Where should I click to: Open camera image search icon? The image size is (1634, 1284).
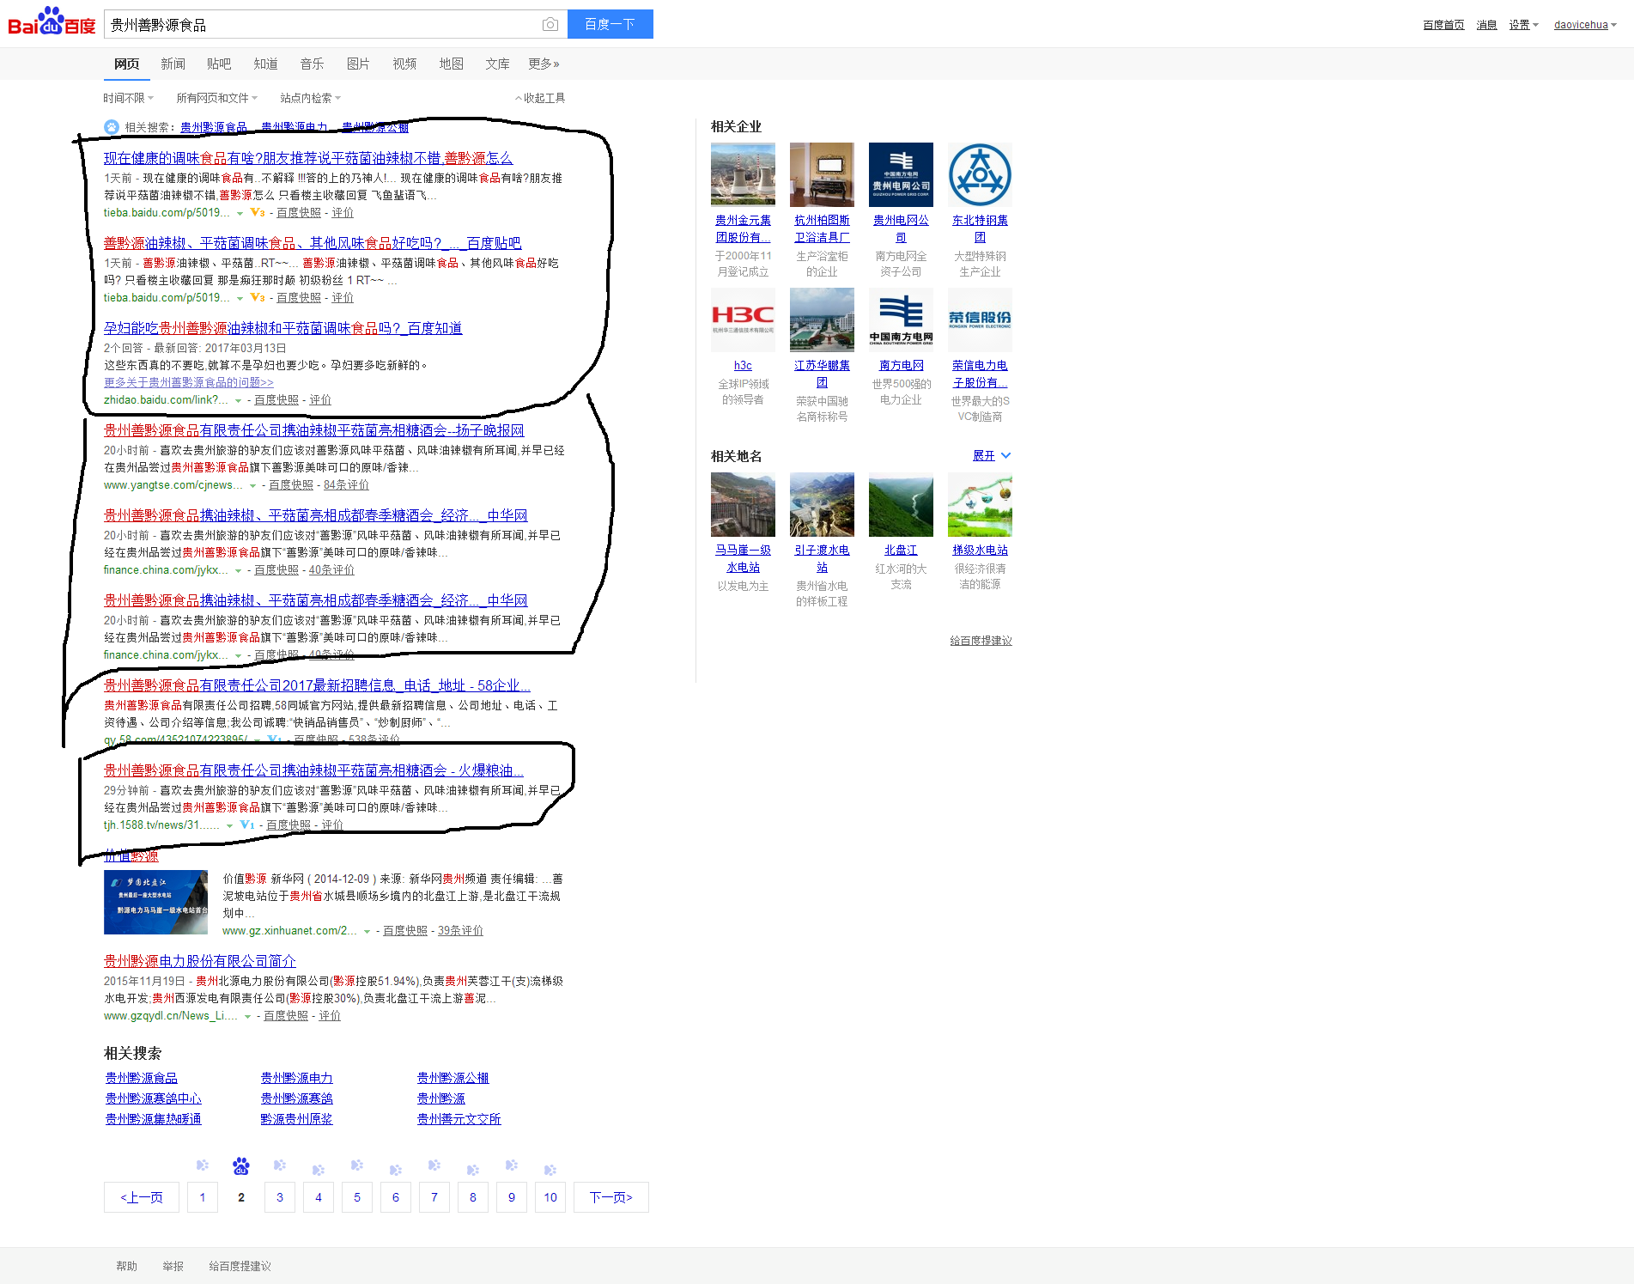[550, 25]
